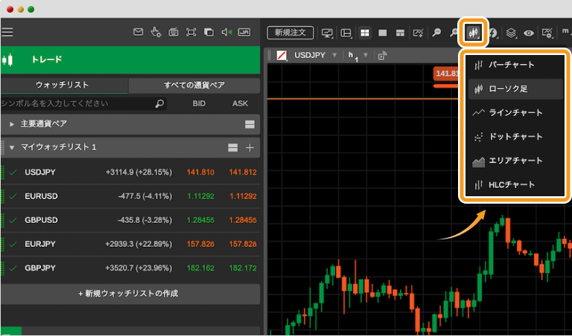Open the hamburger main menu
This screenshot has width=572, height=336.
(x=7, y=33)
